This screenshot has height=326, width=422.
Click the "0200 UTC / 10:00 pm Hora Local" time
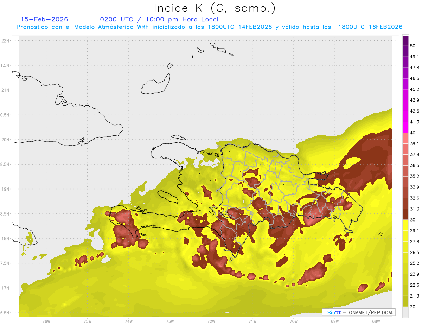[159, 19]
